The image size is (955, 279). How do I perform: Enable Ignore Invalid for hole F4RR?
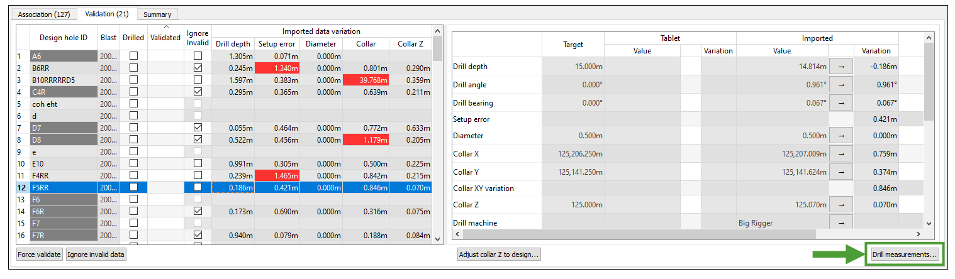click(198, 175)
